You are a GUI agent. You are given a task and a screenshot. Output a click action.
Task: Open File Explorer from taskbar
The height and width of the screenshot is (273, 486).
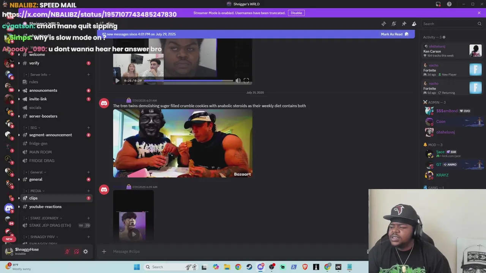click(x=227, y=267)
